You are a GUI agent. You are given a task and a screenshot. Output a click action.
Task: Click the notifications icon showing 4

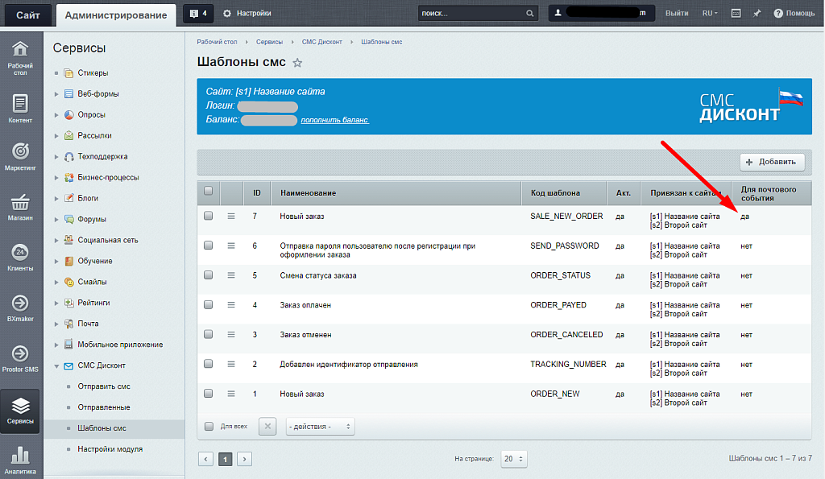click(198, 14)
